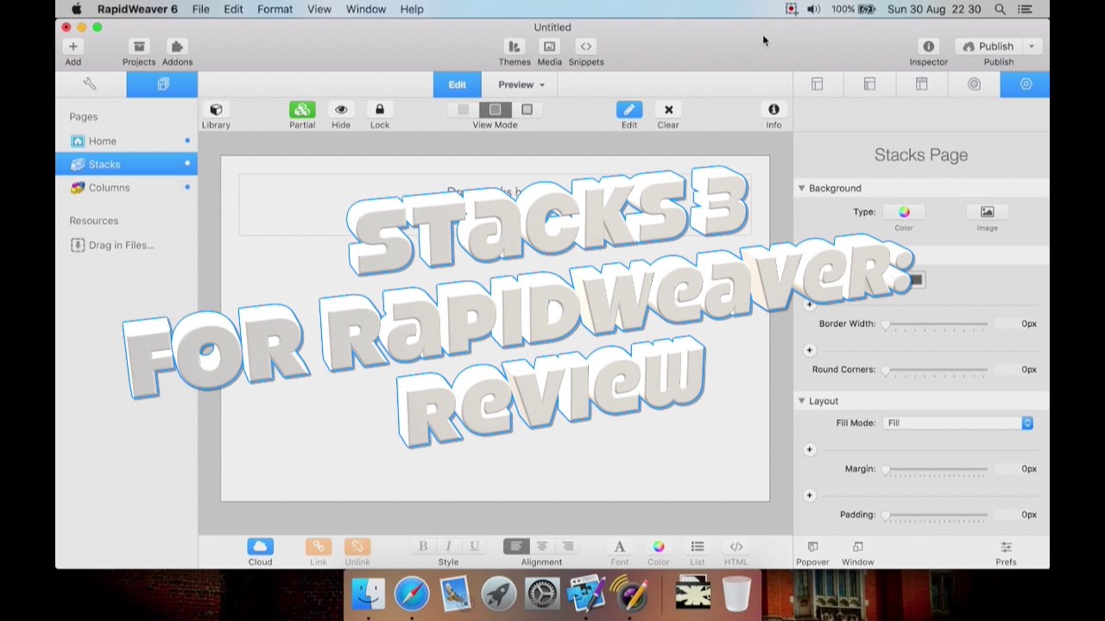1105x621 pixels.
Task: Click the blue Edit pencil icon
Action: [629, 110]
